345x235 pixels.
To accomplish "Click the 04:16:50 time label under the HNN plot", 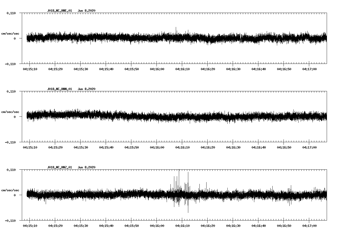I will [x=284, y=148].
